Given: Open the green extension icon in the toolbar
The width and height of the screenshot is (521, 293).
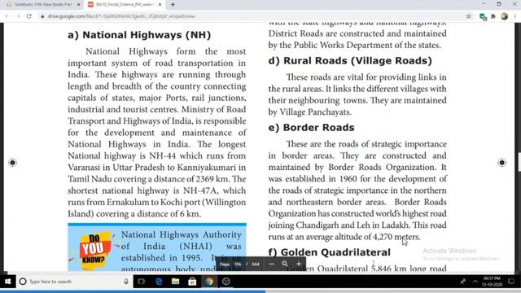Looking at the screenshot, I should tap(483, 16).
